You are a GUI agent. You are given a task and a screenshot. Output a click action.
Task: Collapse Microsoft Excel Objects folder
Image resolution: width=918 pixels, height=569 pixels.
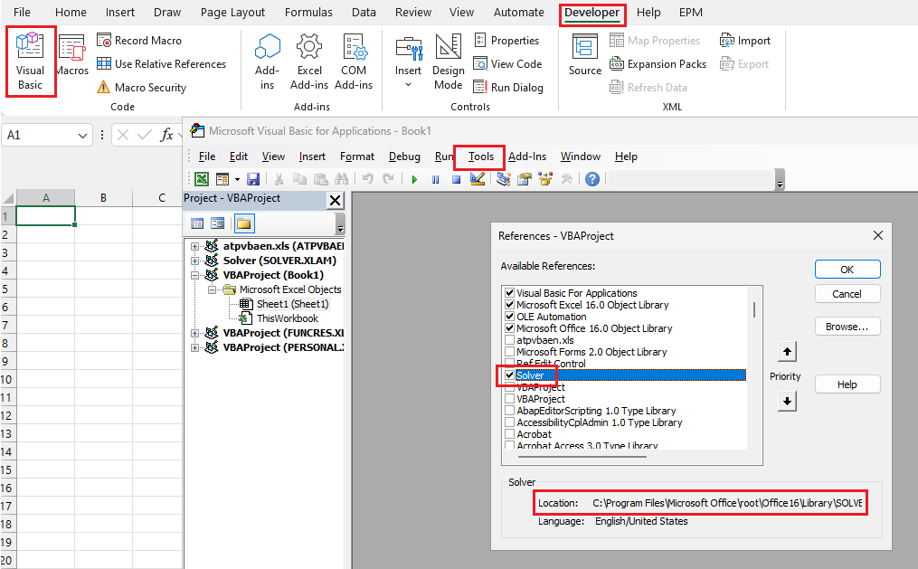pyautogui.click(x=212, y=289)
